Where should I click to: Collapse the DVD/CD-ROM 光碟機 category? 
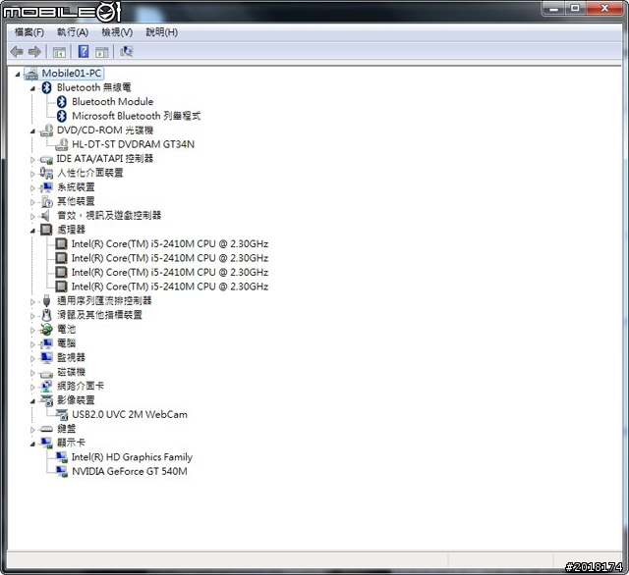32,131
